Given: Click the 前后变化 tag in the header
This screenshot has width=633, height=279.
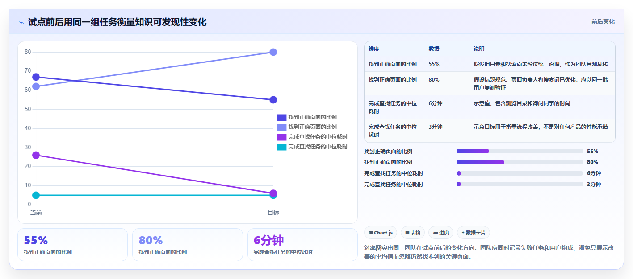Looking at the screenshot, I should tap(603, 21).
